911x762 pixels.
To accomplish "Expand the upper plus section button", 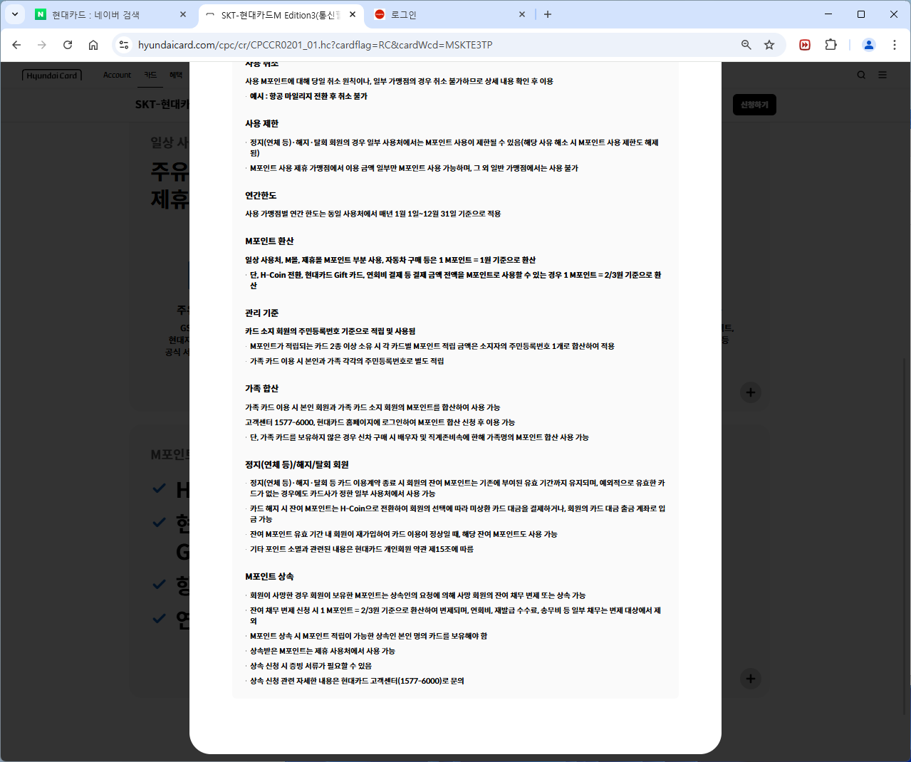I will pos(751,392).
